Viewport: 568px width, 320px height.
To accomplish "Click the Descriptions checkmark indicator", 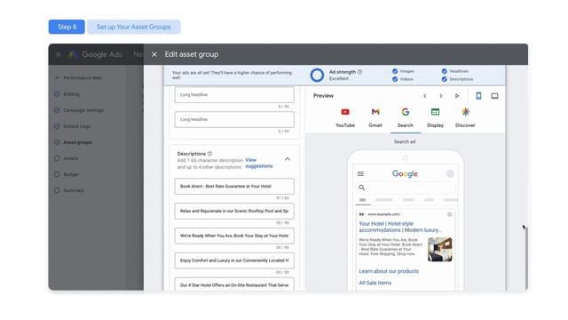I will [444, 79].
